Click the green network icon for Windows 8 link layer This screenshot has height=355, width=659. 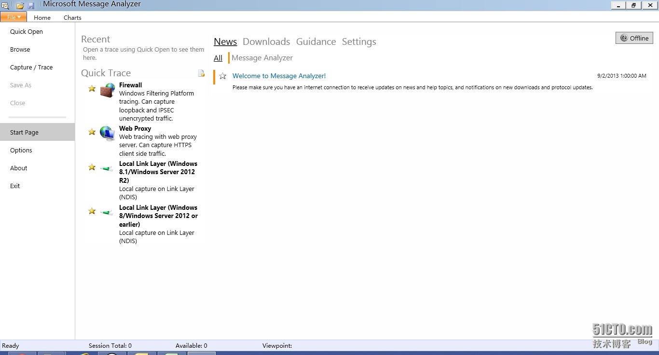107,212
